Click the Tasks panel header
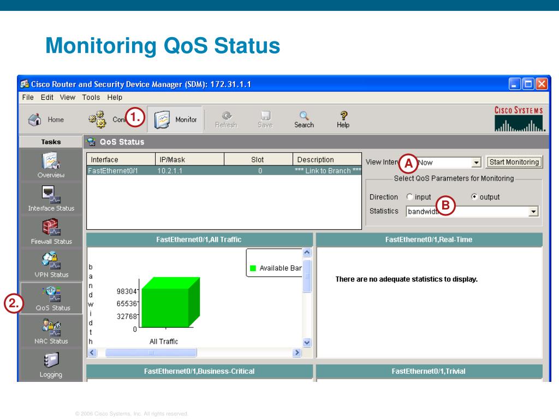Viewport: 559px width, 419px height. tap(51, 142)
